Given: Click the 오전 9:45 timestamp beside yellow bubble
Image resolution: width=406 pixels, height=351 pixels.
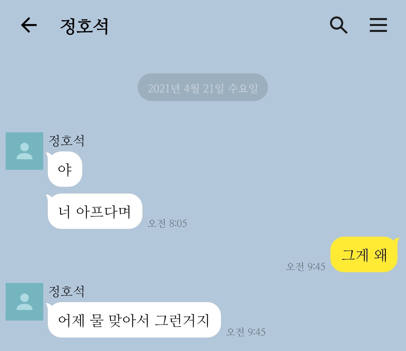Looking at the screenshot, I should pos(306,266).
